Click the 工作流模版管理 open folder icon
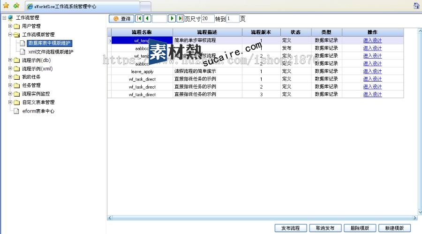The height and width of the screenshot is (234, 422). (x=17, y=35)
